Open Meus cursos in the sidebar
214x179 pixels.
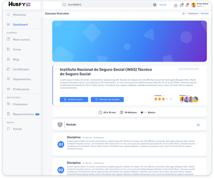coord(21,40)
